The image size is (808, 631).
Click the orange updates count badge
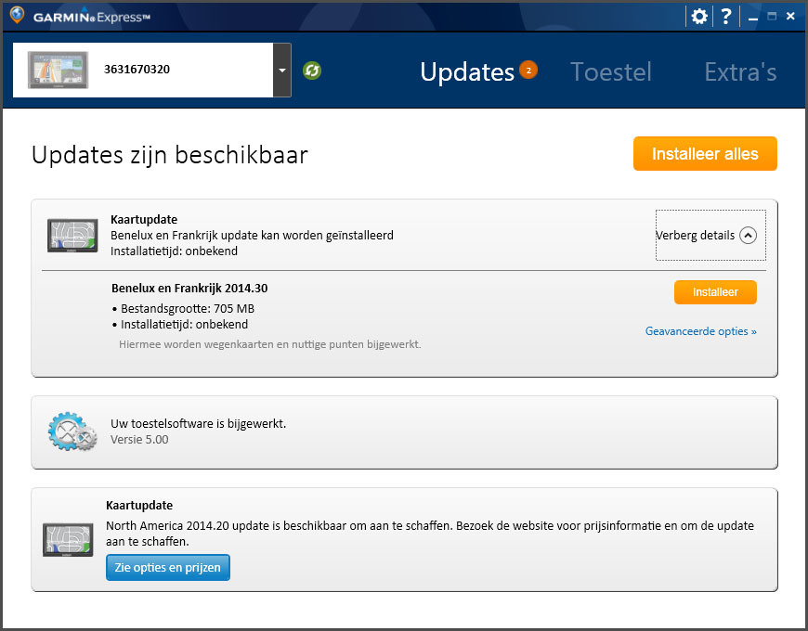click(x=528, y=70)
